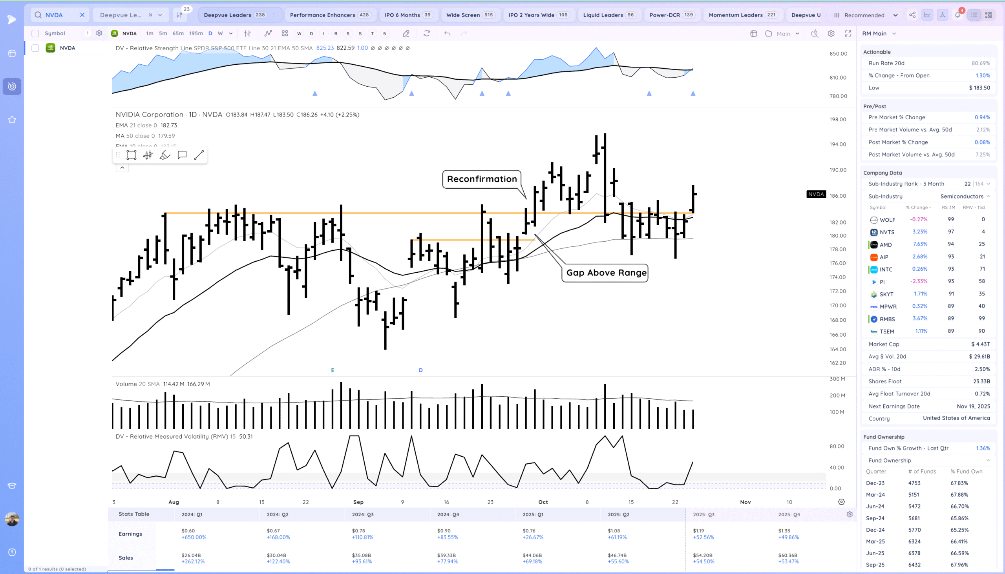Screen dimensions: 1005x574
Task: Click the fullscreen chart icon
Action: (848, 33)
